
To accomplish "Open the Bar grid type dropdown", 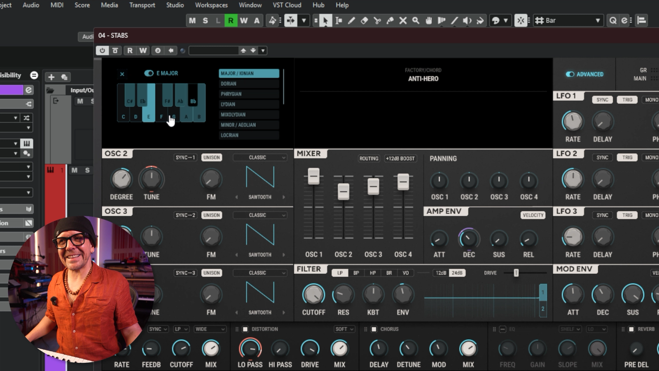I will [x=568, y=21].
